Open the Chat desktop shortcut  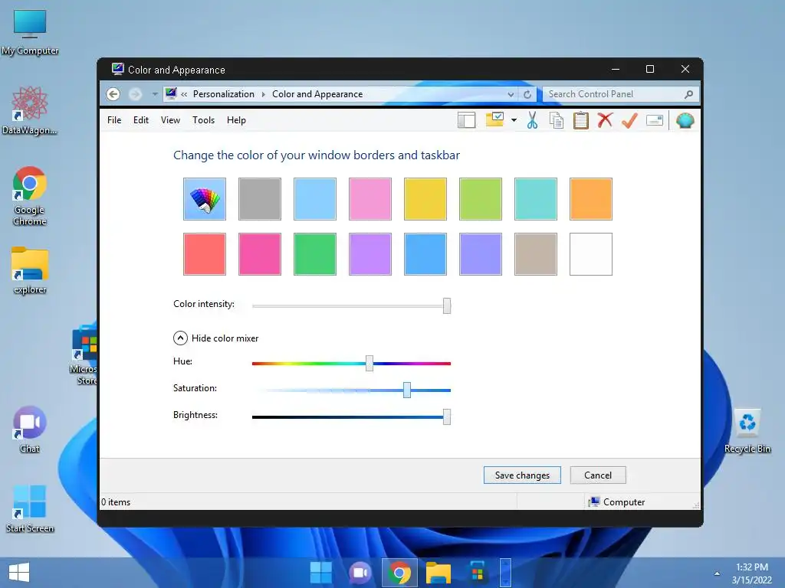click(x=30, y=430)
